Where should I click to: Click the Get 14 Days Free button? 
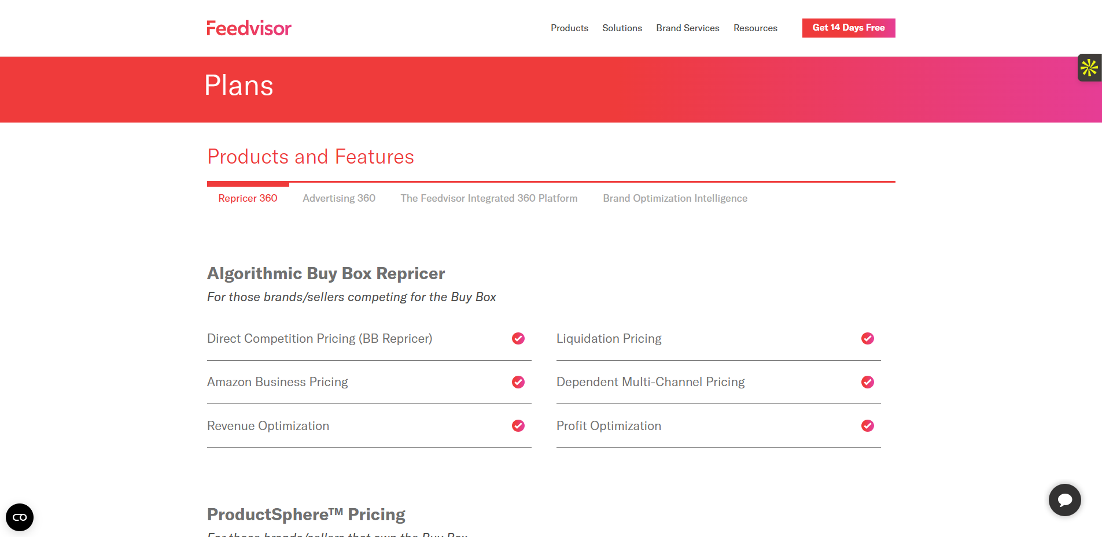click(849, 28)
